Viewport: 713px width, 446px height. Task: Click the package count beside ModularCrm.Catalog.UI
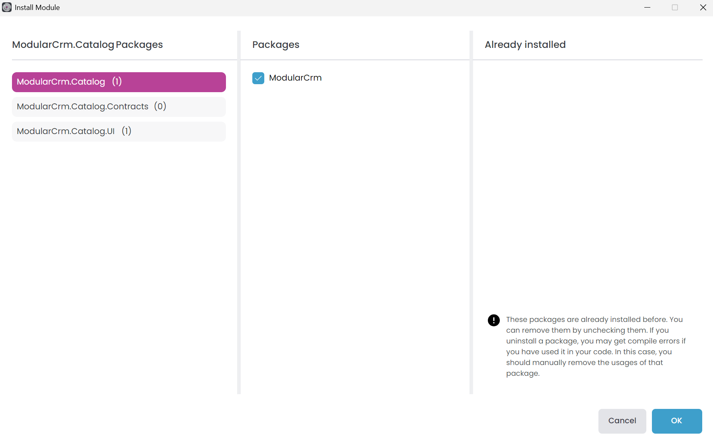pyautogui.click(x=126, y=131)
